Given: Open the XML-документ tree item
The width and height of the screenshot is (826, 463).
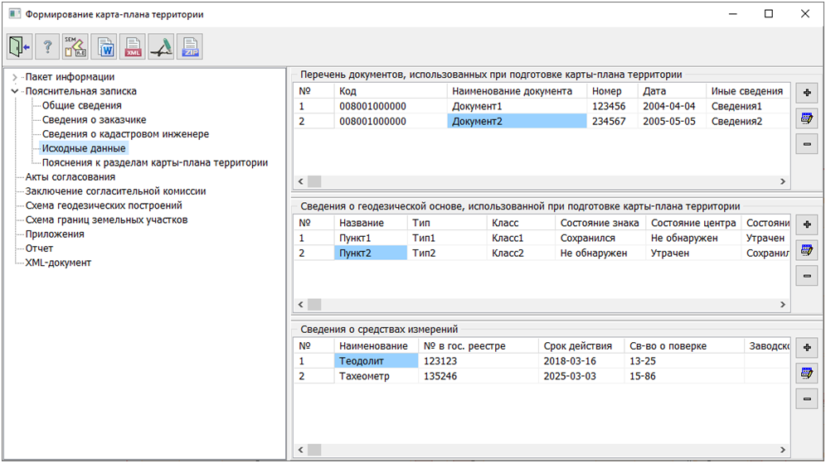Looking at the screenshot, I should click(58, 263).
